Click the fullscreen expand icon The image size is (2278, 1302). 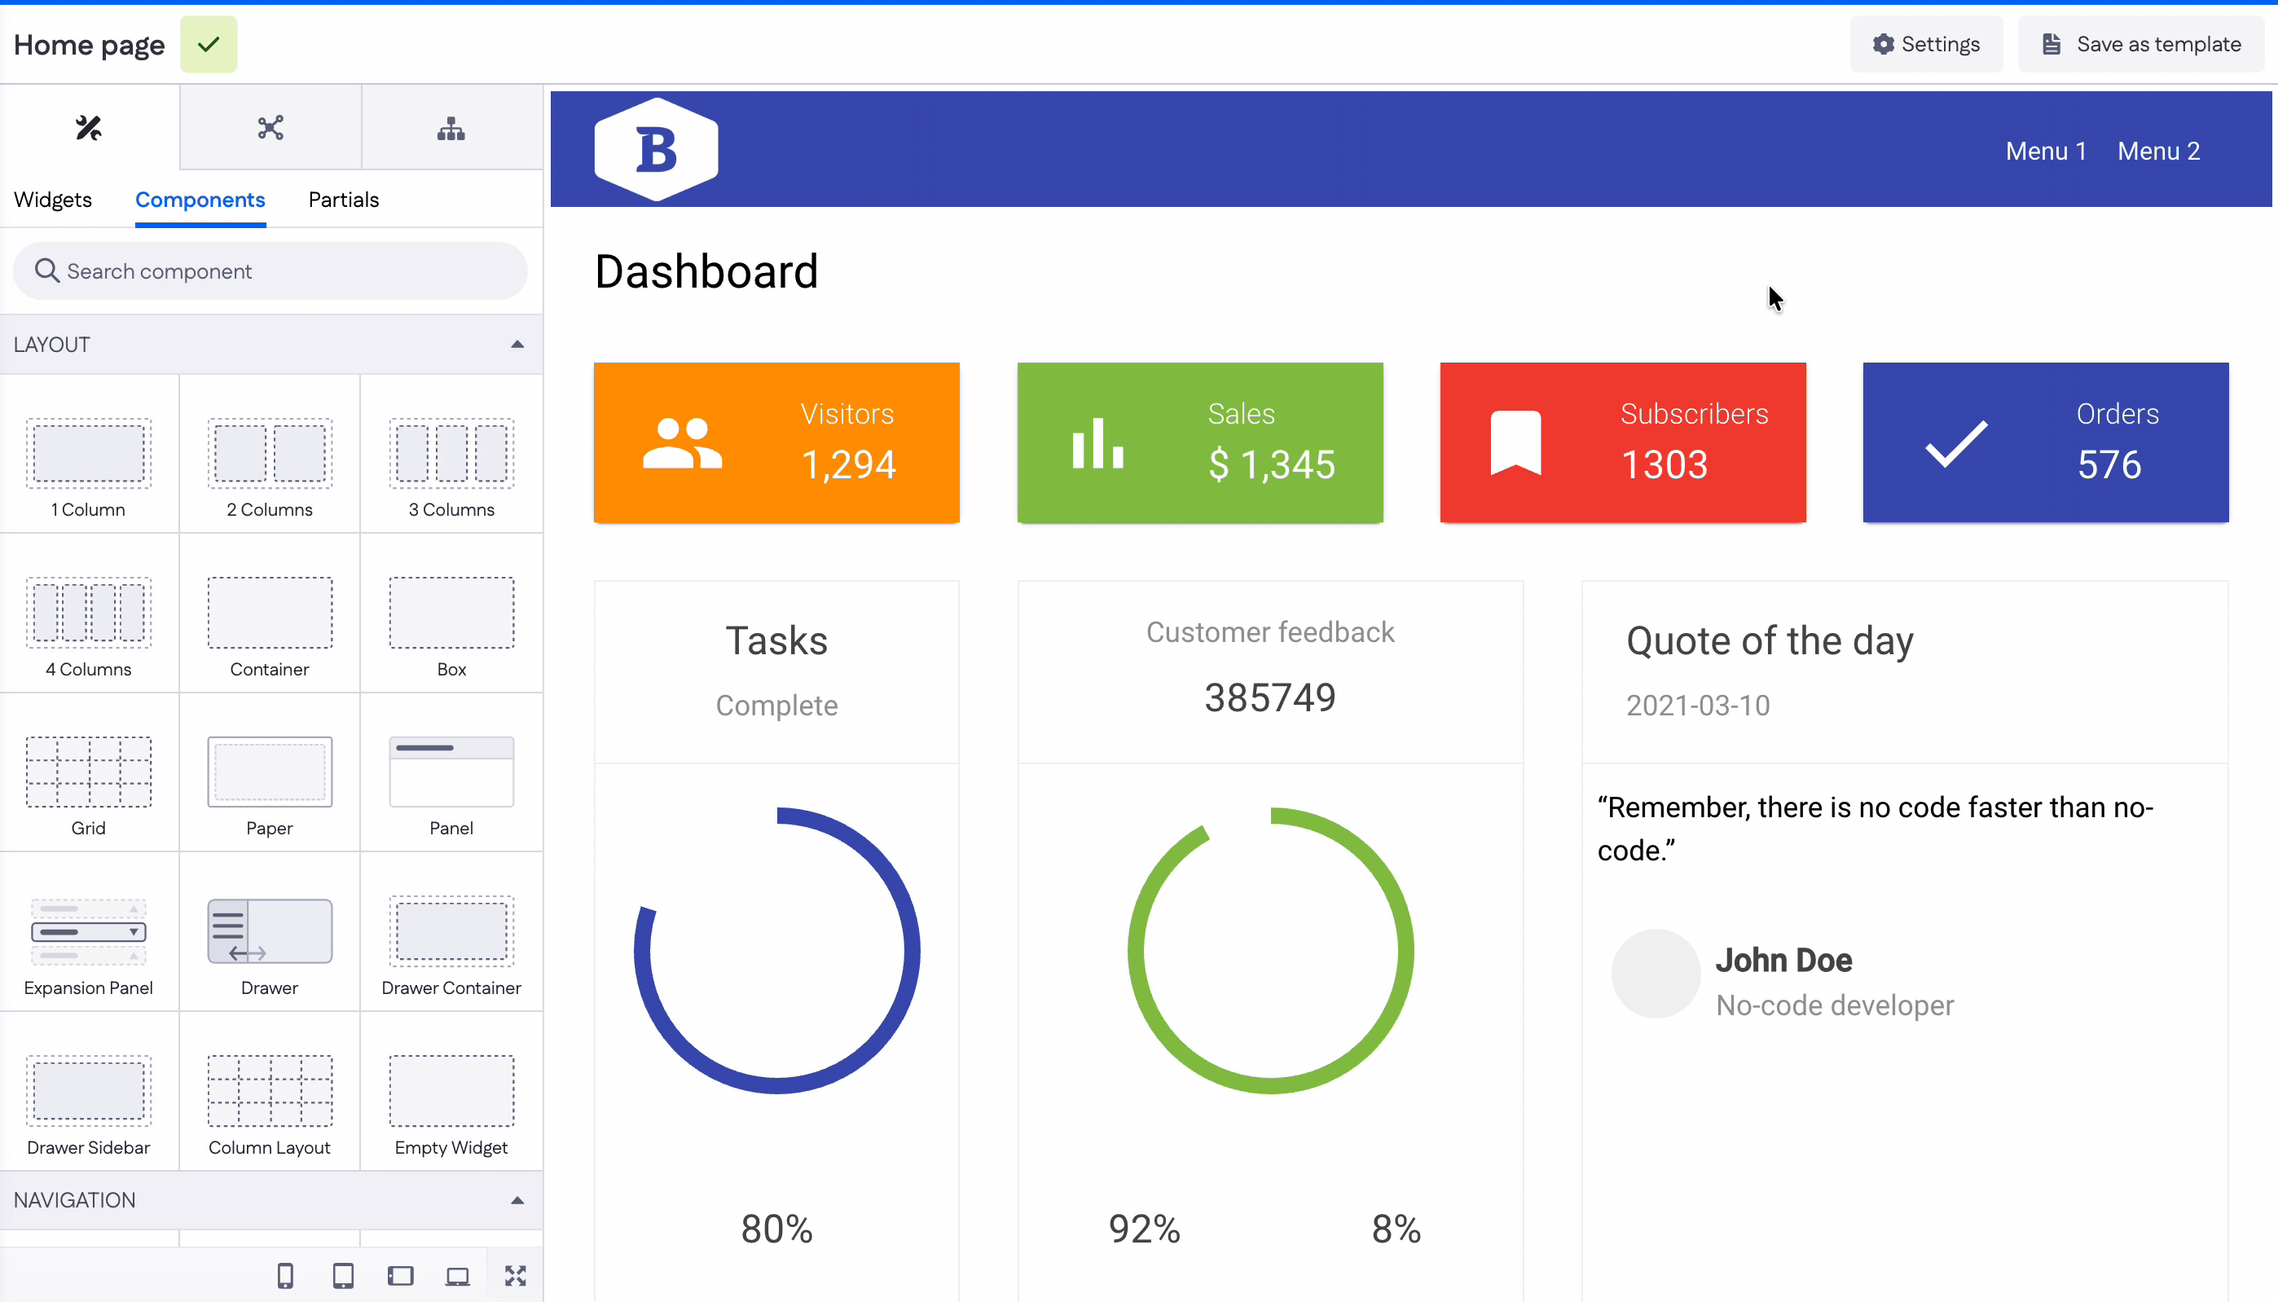[515, 1275]
